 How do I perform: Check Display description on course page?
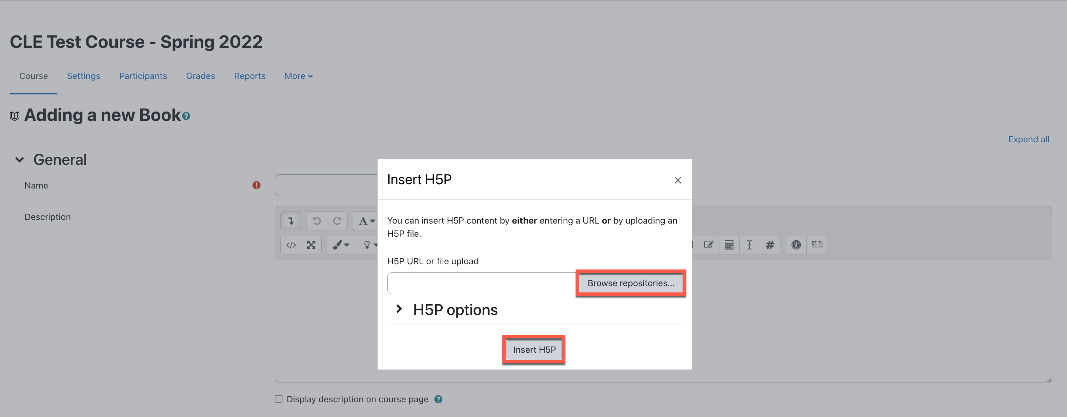coord(279,399)
